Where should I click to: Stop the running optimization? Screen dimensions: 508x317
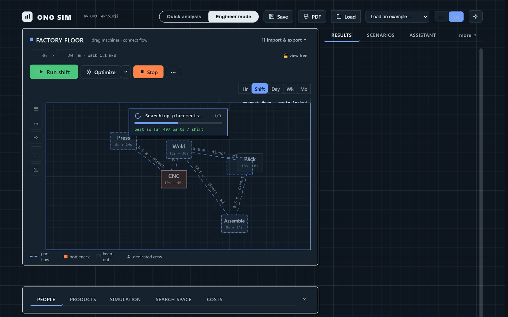point(148,72)
